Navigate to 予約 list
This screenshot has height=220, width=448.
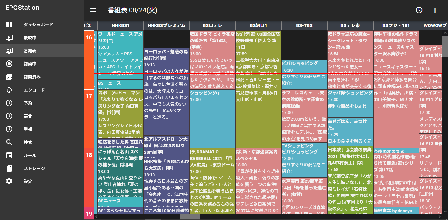pos(42,103)
